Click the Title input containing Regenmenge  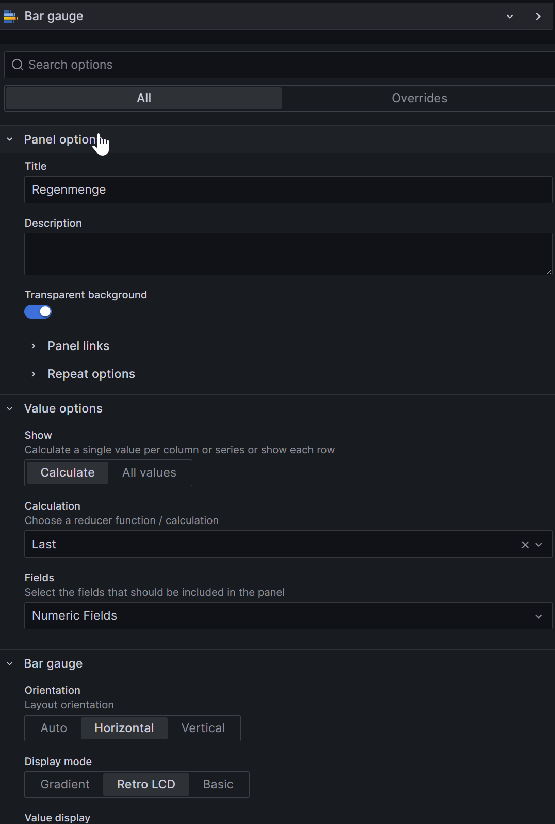[x=288, y=189]
